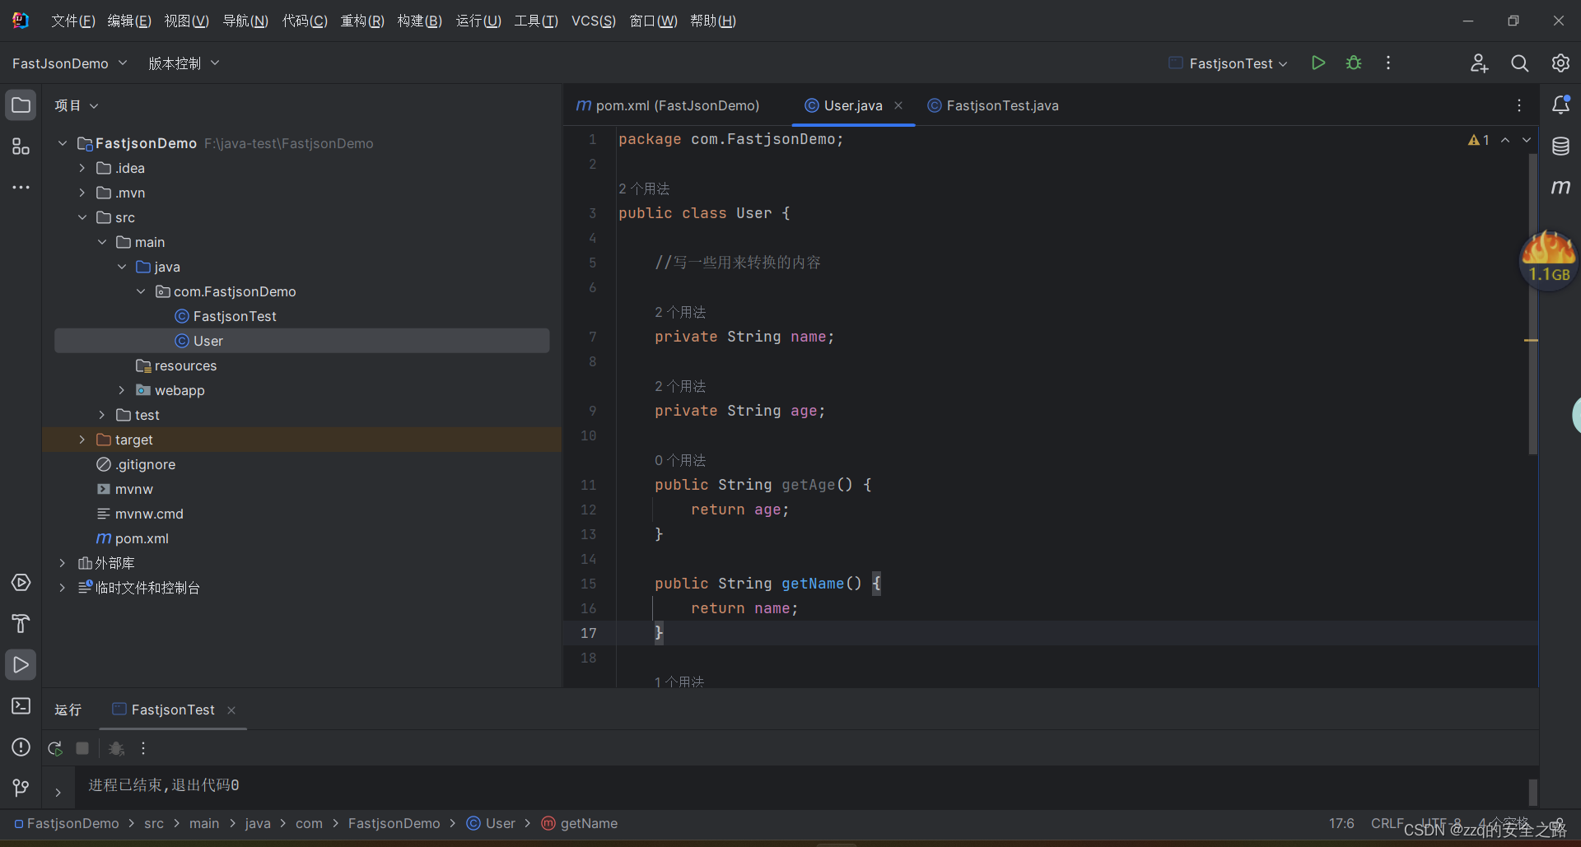The width and height of the screenshot is (1581, 847).
Task: Click the warning indicator showing 1 problem
Action: 1479,140
